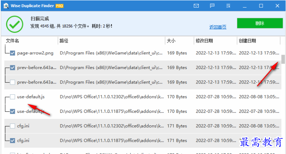
Task: Check cfg.ini in the 11.1.0.12302 folder
Action: [x=12, y=126]
